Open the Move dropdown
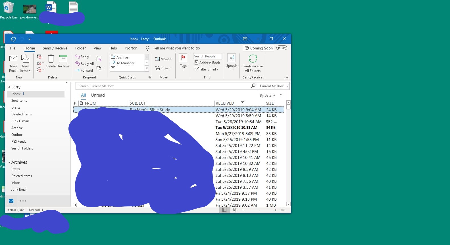450x245 pixels. point(163,59)
